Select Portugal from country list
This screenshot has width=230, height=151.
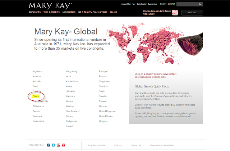coord(103,72)
